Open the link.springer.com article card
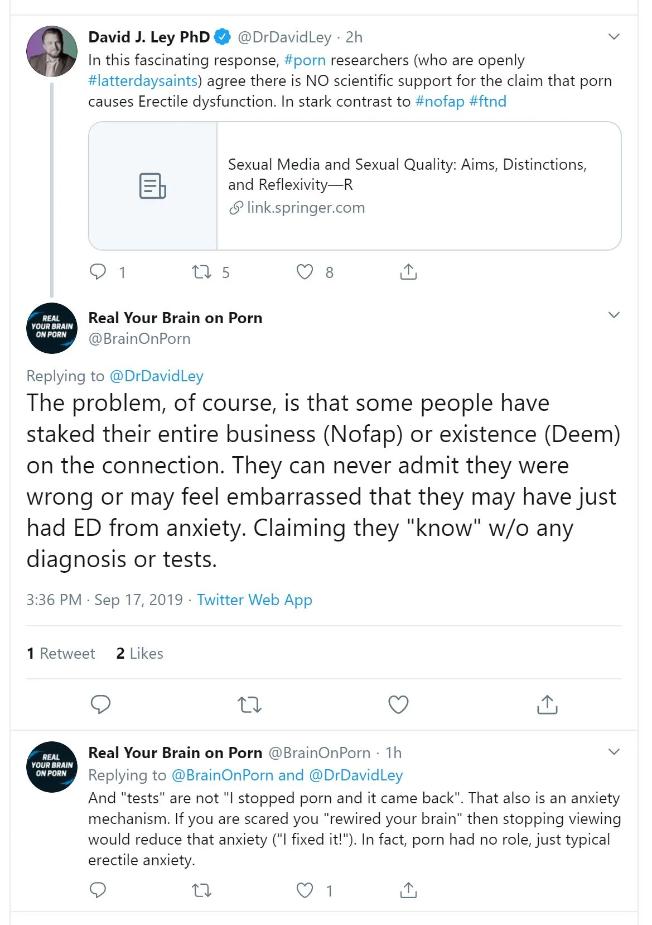Screen dimensions: 652x925 (x=355, y=186)
